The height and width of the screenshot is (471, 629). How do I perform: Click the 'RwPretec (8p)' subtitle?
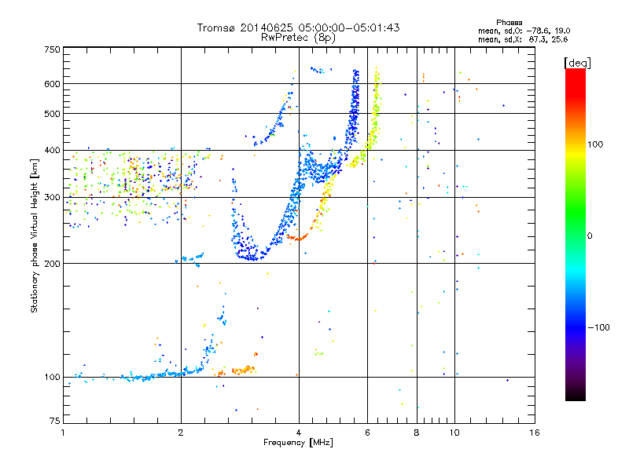tap(298, 38)
